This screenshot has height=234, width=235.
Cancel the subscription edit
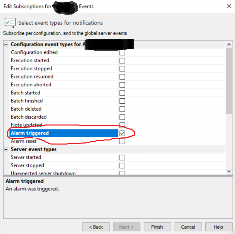[x=188, y=227]
